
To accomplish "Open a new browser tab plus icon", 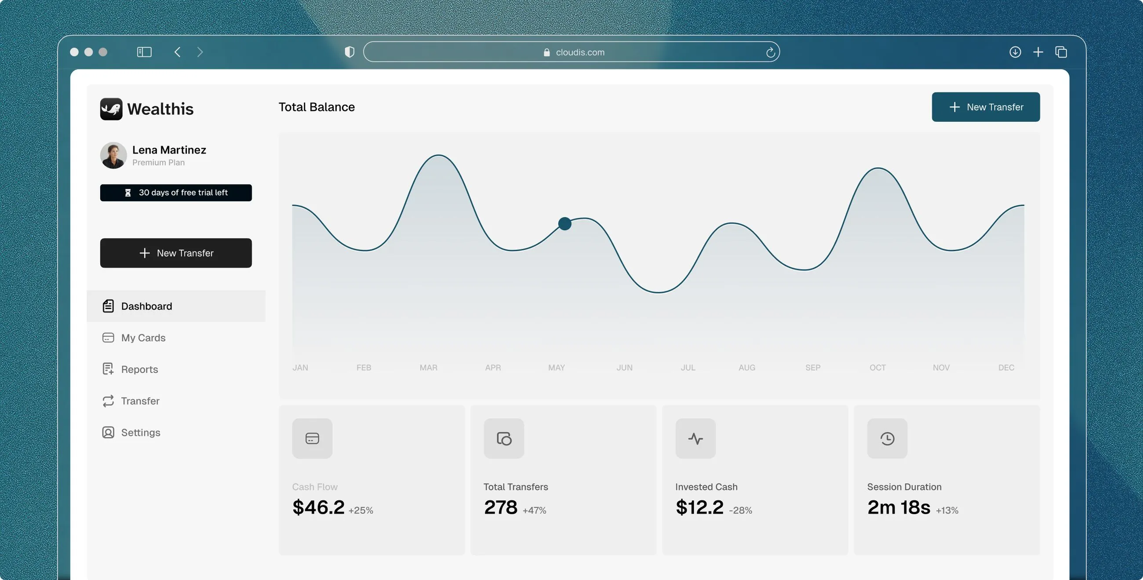I will tap(1038, 52).
